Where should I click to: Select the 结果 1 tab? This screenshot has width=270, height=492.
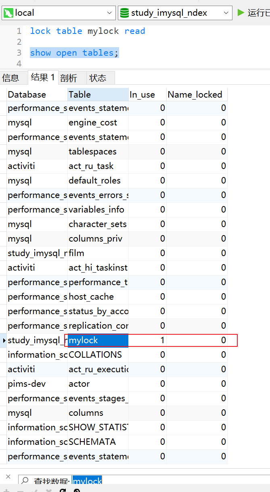(x=43, y=77)
